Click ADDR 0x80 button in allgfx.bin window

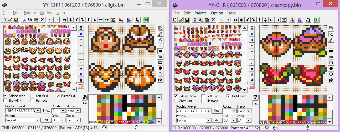pos(81,86)
